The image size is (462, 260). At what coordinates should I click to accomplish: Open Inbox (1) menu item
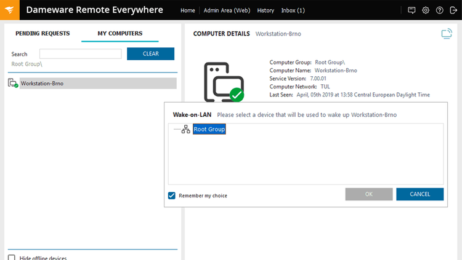click(x=293, y=10)
